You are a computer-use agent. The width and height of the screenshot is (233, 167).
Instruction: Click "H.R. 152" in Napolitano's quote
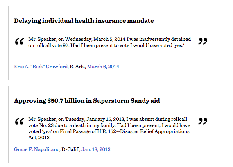107,131
